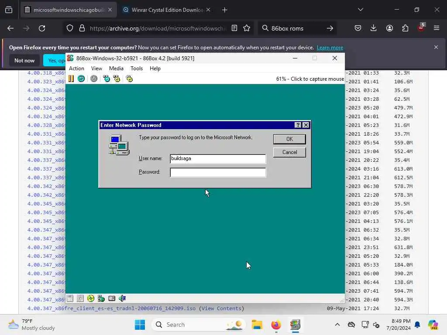Click the search box containing 86box roms
Image resolution: width=447 pixels, height=335 pixels.
tap(296, 28)
